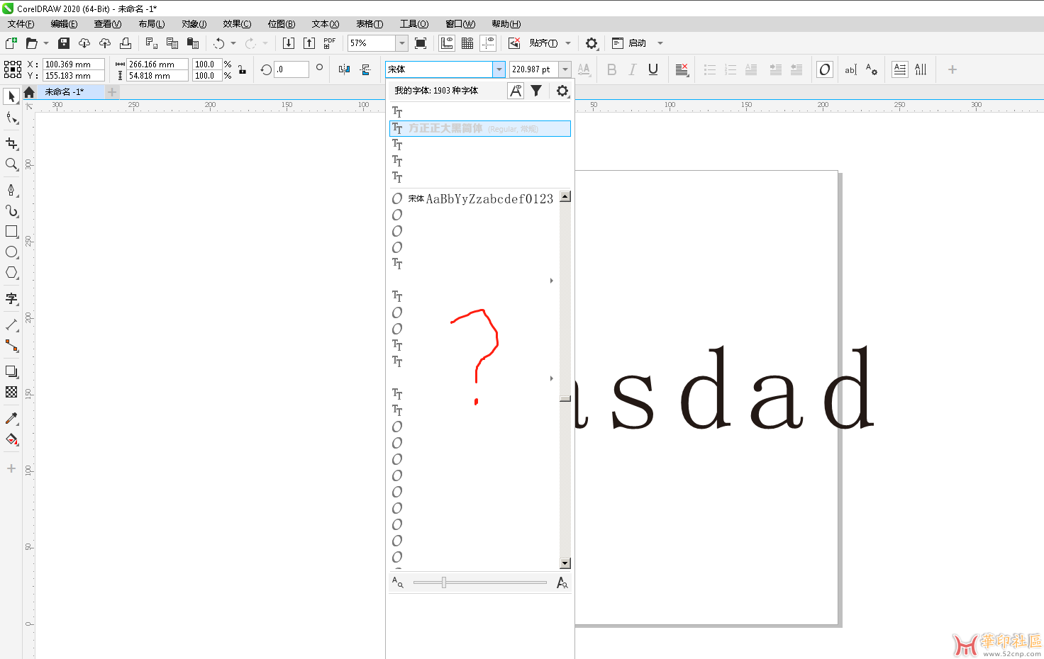Image resolution: width=1044 pixels, height=659 pixels.
Task: Click the X position field
Action: (x=74, y=64)
